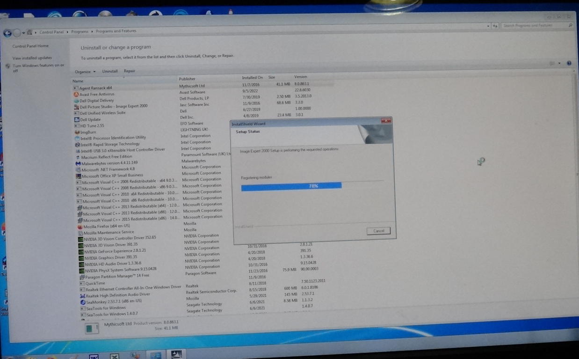Expand the view options dropdown arrow
This screenshot has width=579, height=359.
point(559,63)
